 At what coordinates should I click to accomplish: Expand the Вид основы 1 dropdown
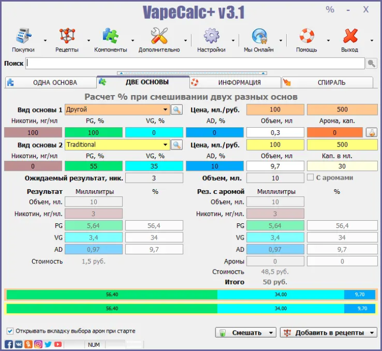(166, 109)
